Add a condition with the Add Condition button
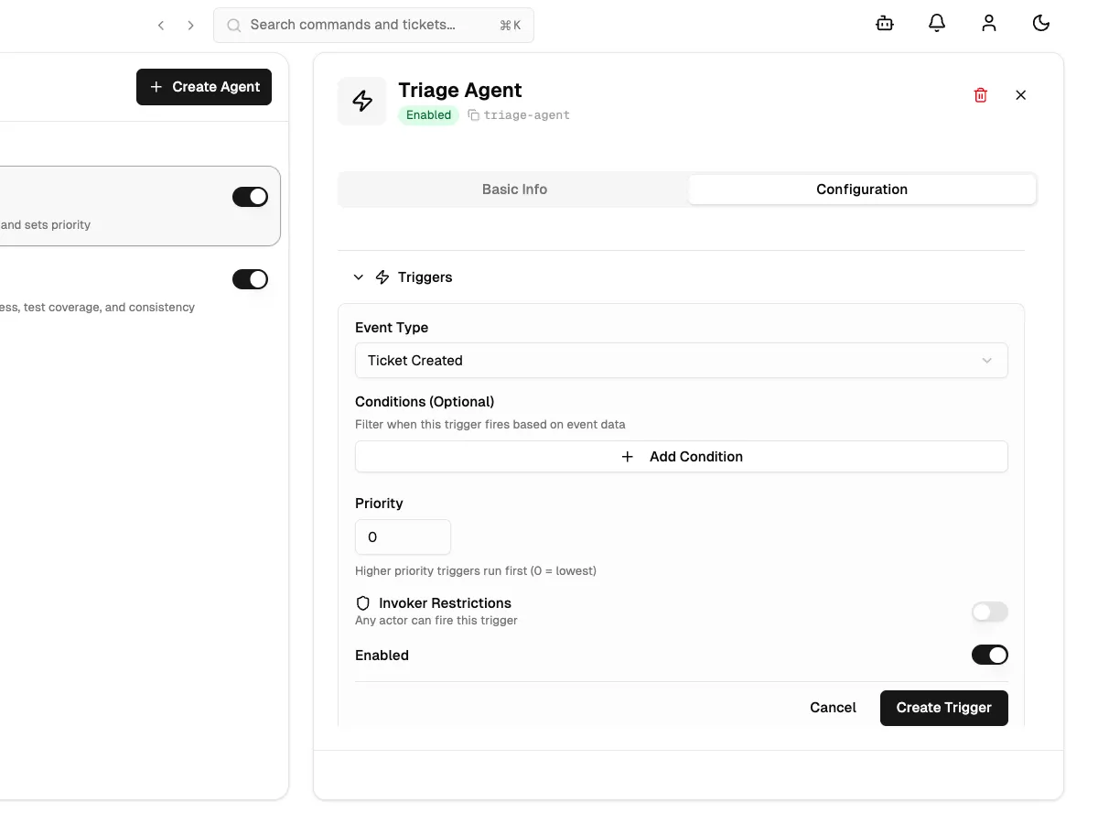The width and height of the screenshot is (1098, 824). pos(681,456)
